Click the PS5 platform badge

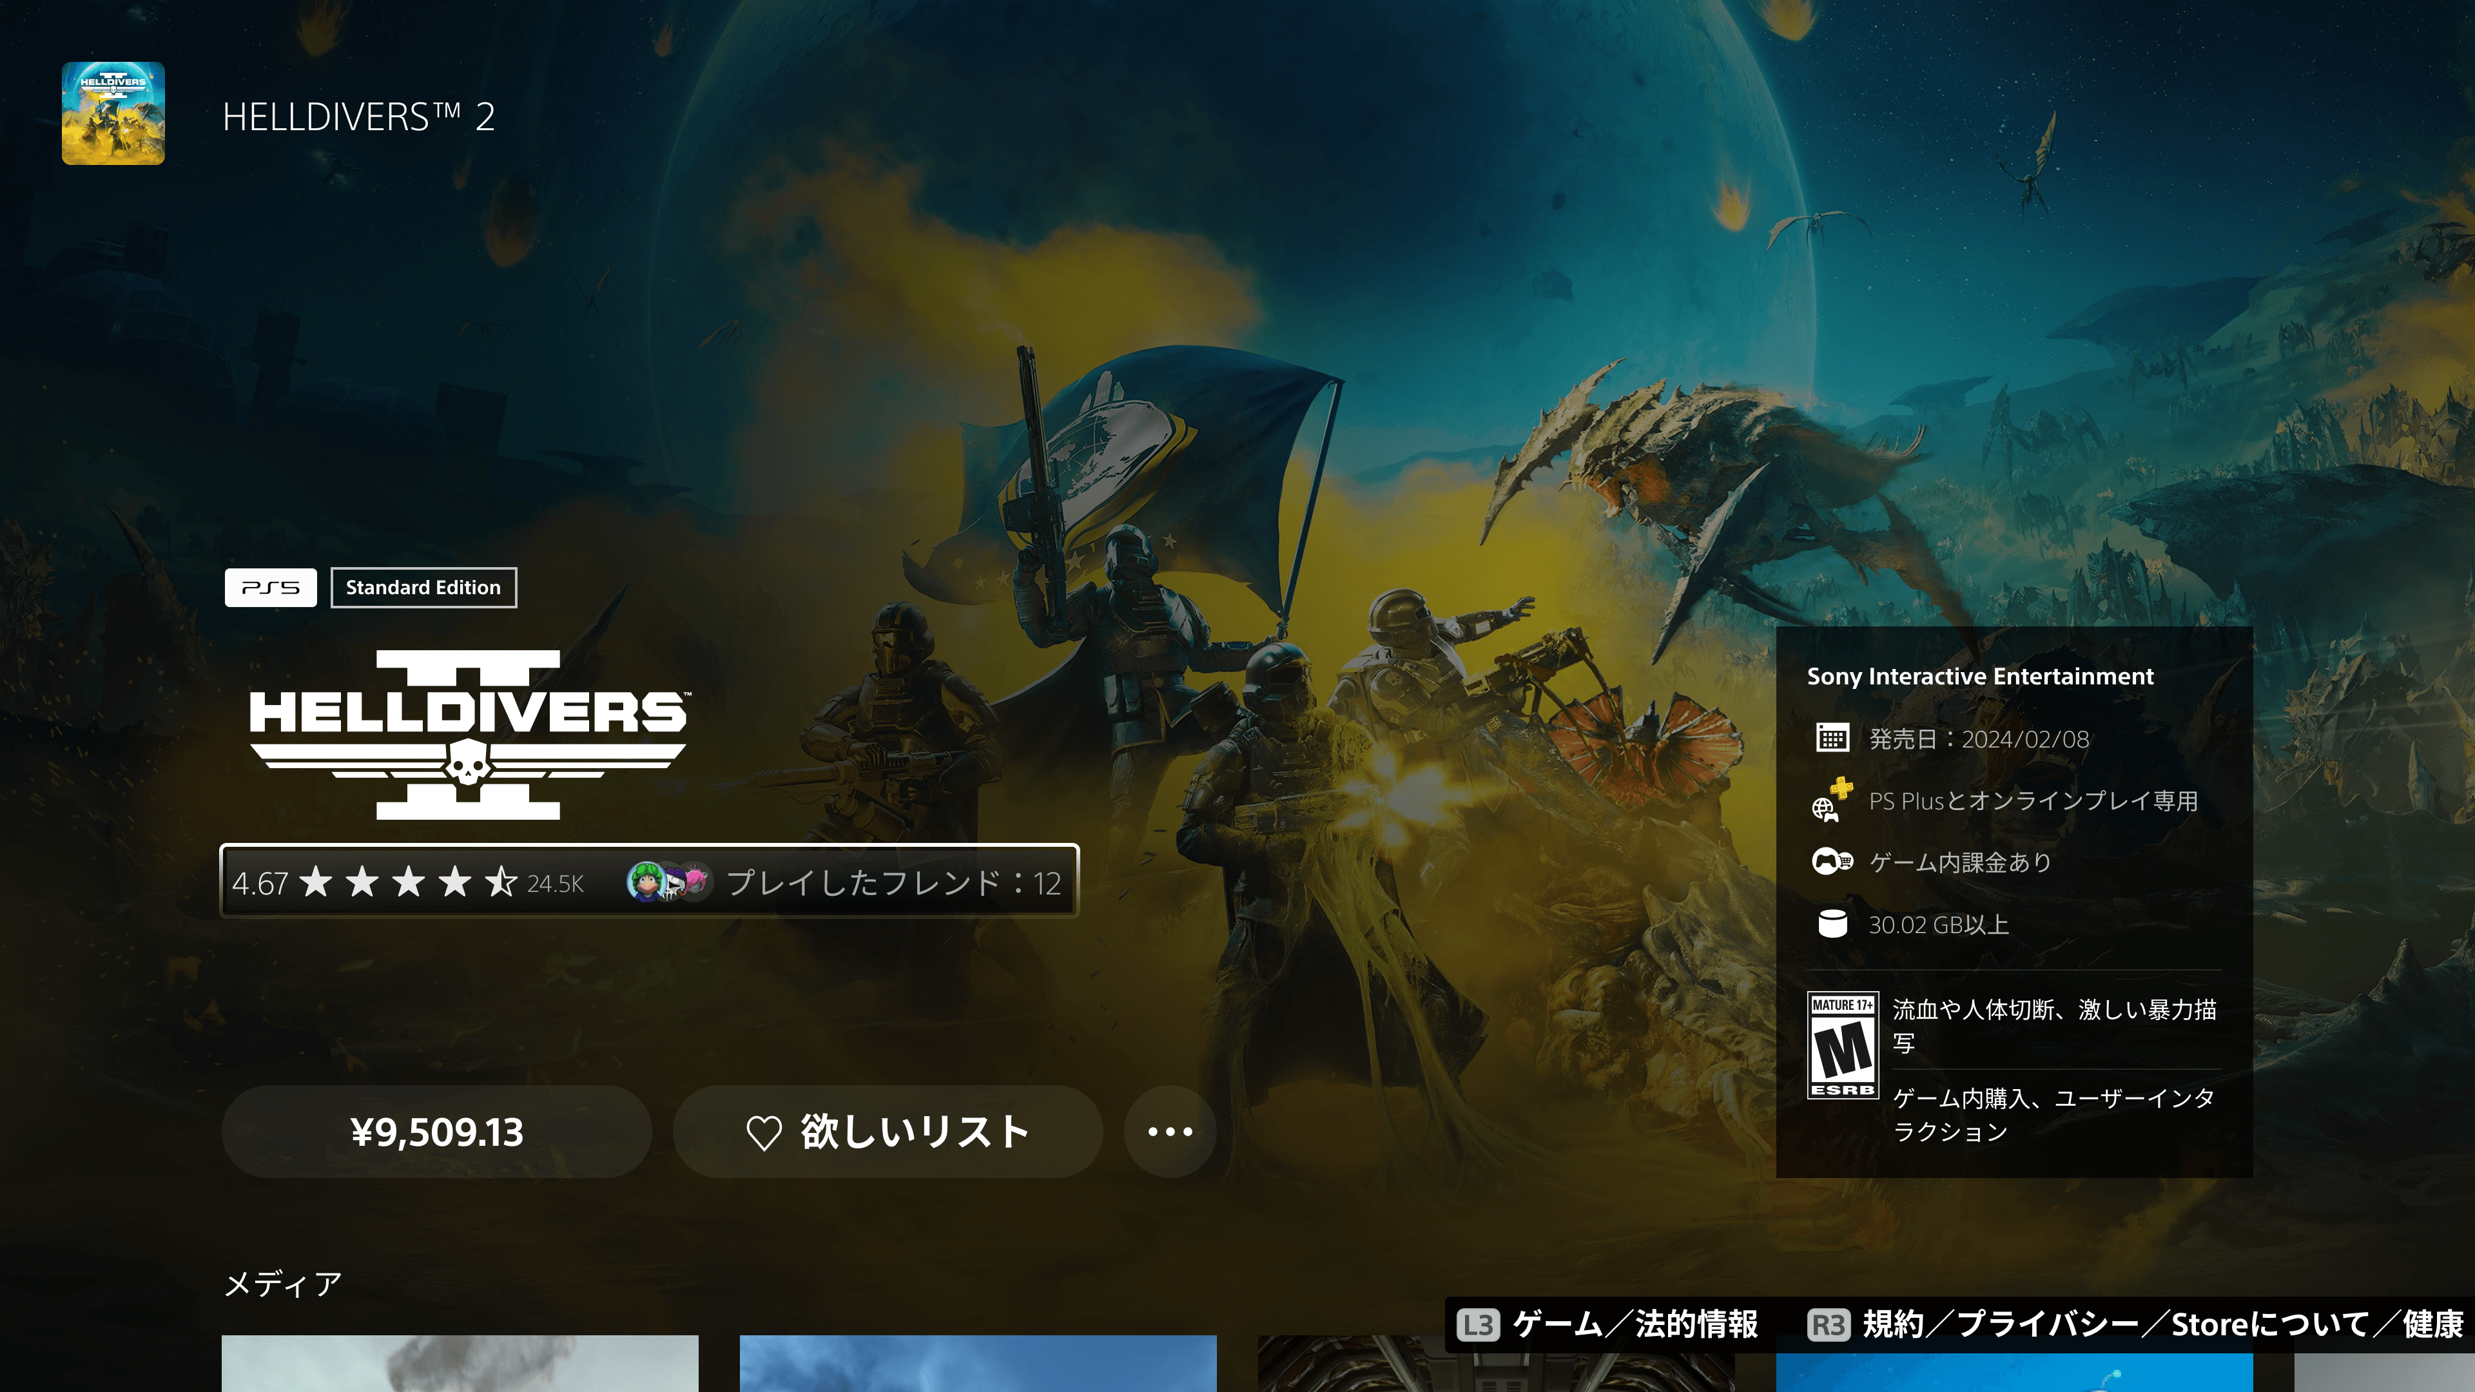pos(270,587)
